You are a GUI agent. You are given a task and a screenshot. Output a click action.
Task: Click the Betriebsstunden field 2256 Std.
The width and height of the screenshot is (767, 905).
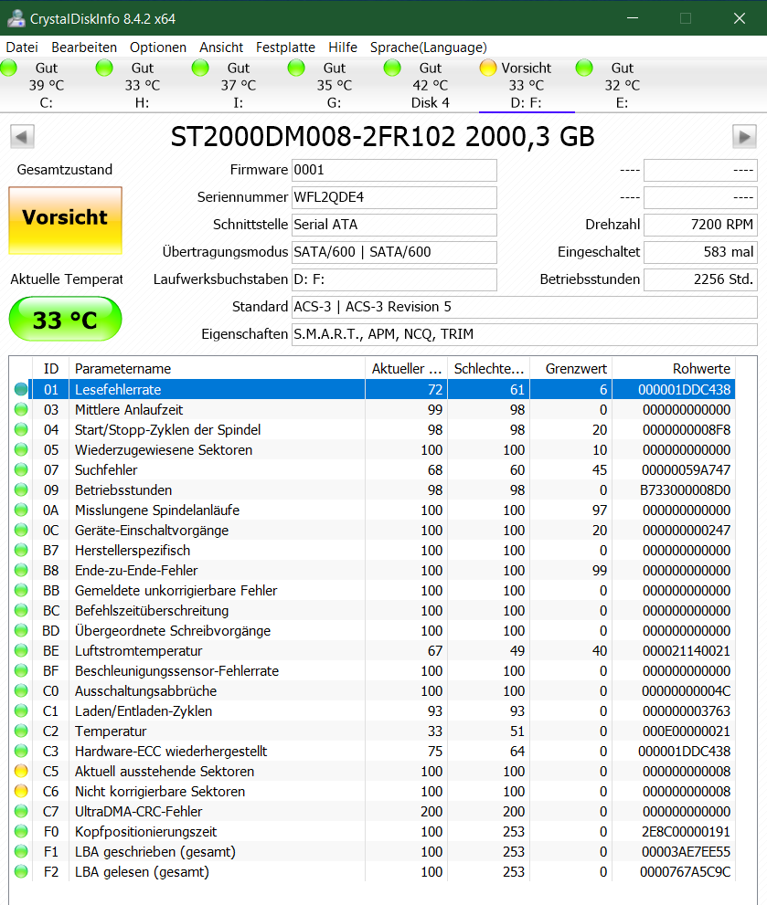(x=700, y=279)
